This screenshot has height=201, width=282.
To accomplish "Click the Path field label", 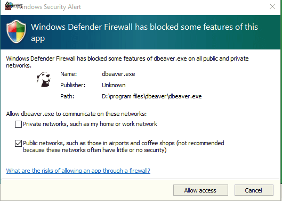I will 67,96.
